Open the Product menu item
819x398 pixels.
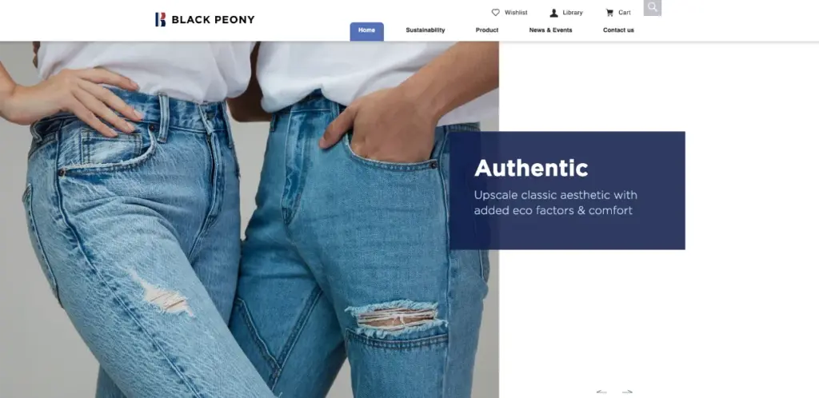[x=487, y=30]
